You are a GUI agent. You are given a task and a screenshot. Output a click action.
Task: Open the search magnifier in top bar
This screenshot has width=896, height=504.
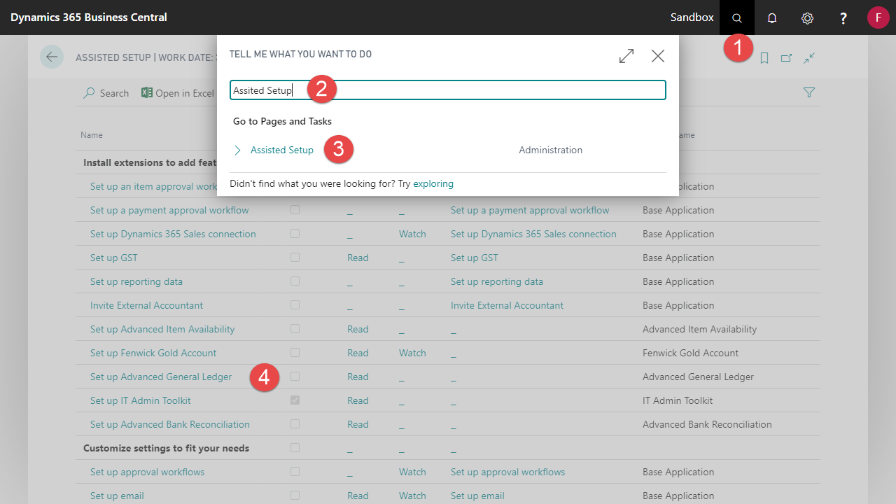click(736, 17)
